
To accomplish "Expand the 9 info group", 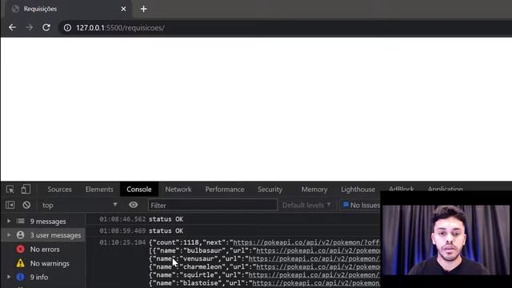I will [9, 277].
